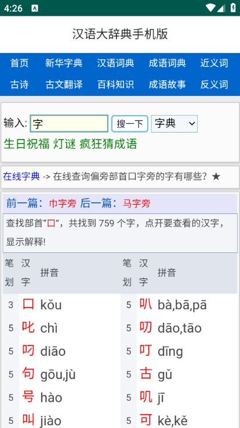Click the pinyin text kǒu
This screenshot has width=240, height=428.
pyautogui.click(x=51, y=305)
